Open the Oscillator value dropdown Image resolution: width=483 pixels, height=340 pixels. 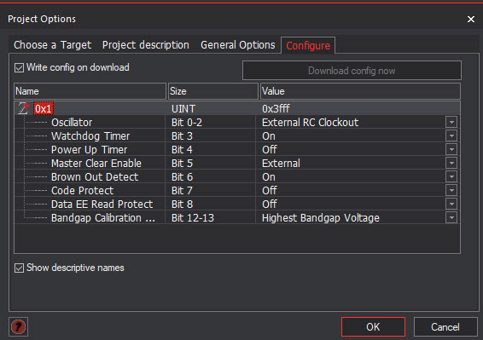(451, 122)
